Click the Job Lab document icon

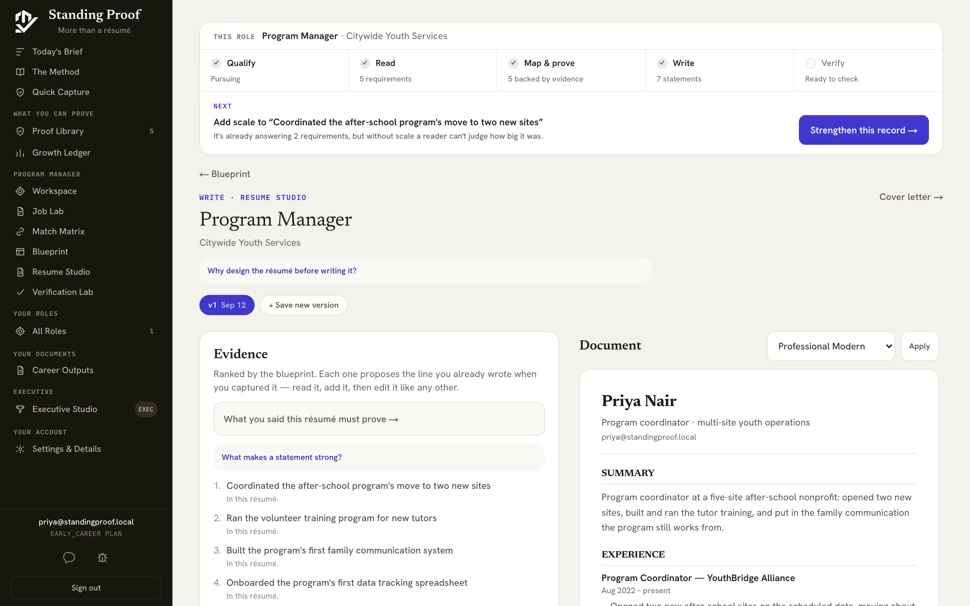pos(20,211)
